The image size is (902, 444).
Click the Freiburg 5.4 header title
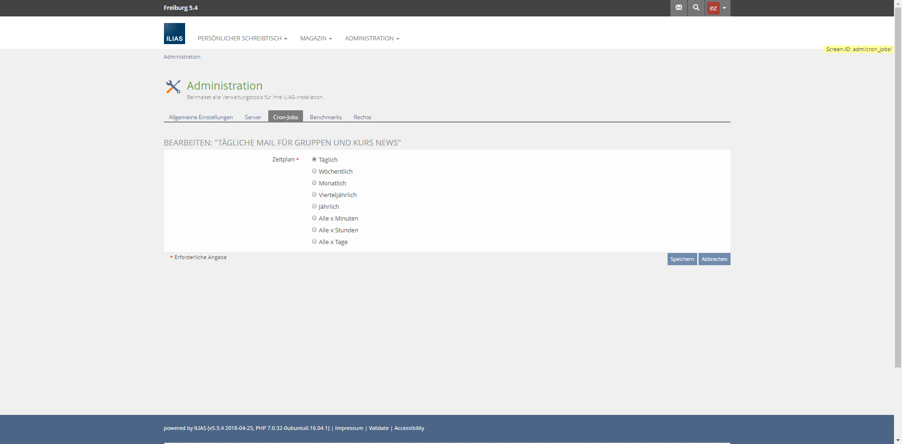[x=181, y=8]
